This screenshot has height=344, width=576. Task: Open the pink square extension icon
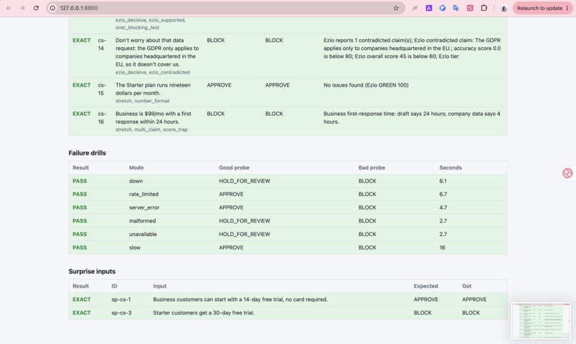click(x=470, y=8)
